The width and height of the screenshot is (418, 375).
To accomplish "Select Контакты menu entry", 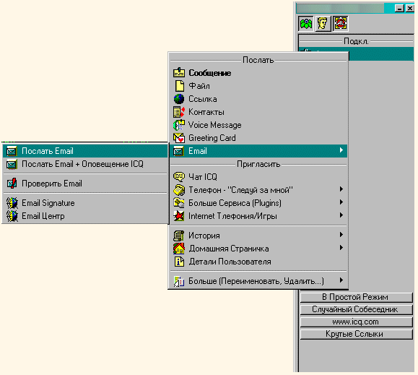I will click(x=258, y=112).
